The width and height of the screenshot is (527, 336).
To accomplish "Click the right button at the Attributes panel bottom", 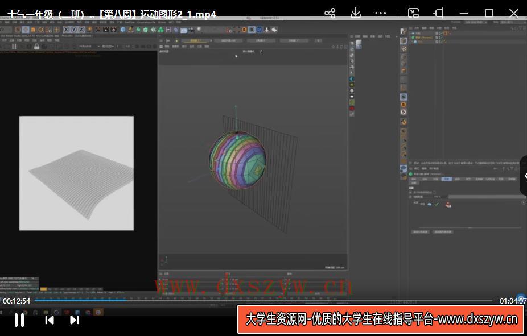I will click(443, 232).
